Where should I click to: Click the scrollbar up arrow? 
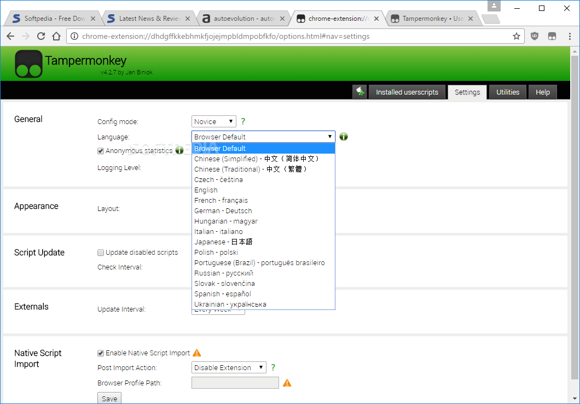575,51
